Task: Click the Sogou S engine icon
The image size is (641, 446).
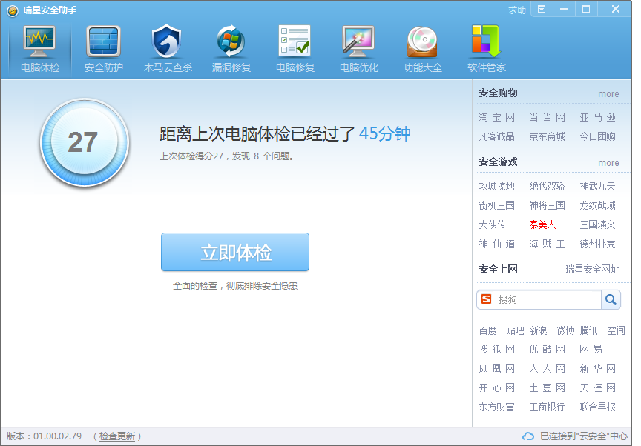Action: pos(486,299)
